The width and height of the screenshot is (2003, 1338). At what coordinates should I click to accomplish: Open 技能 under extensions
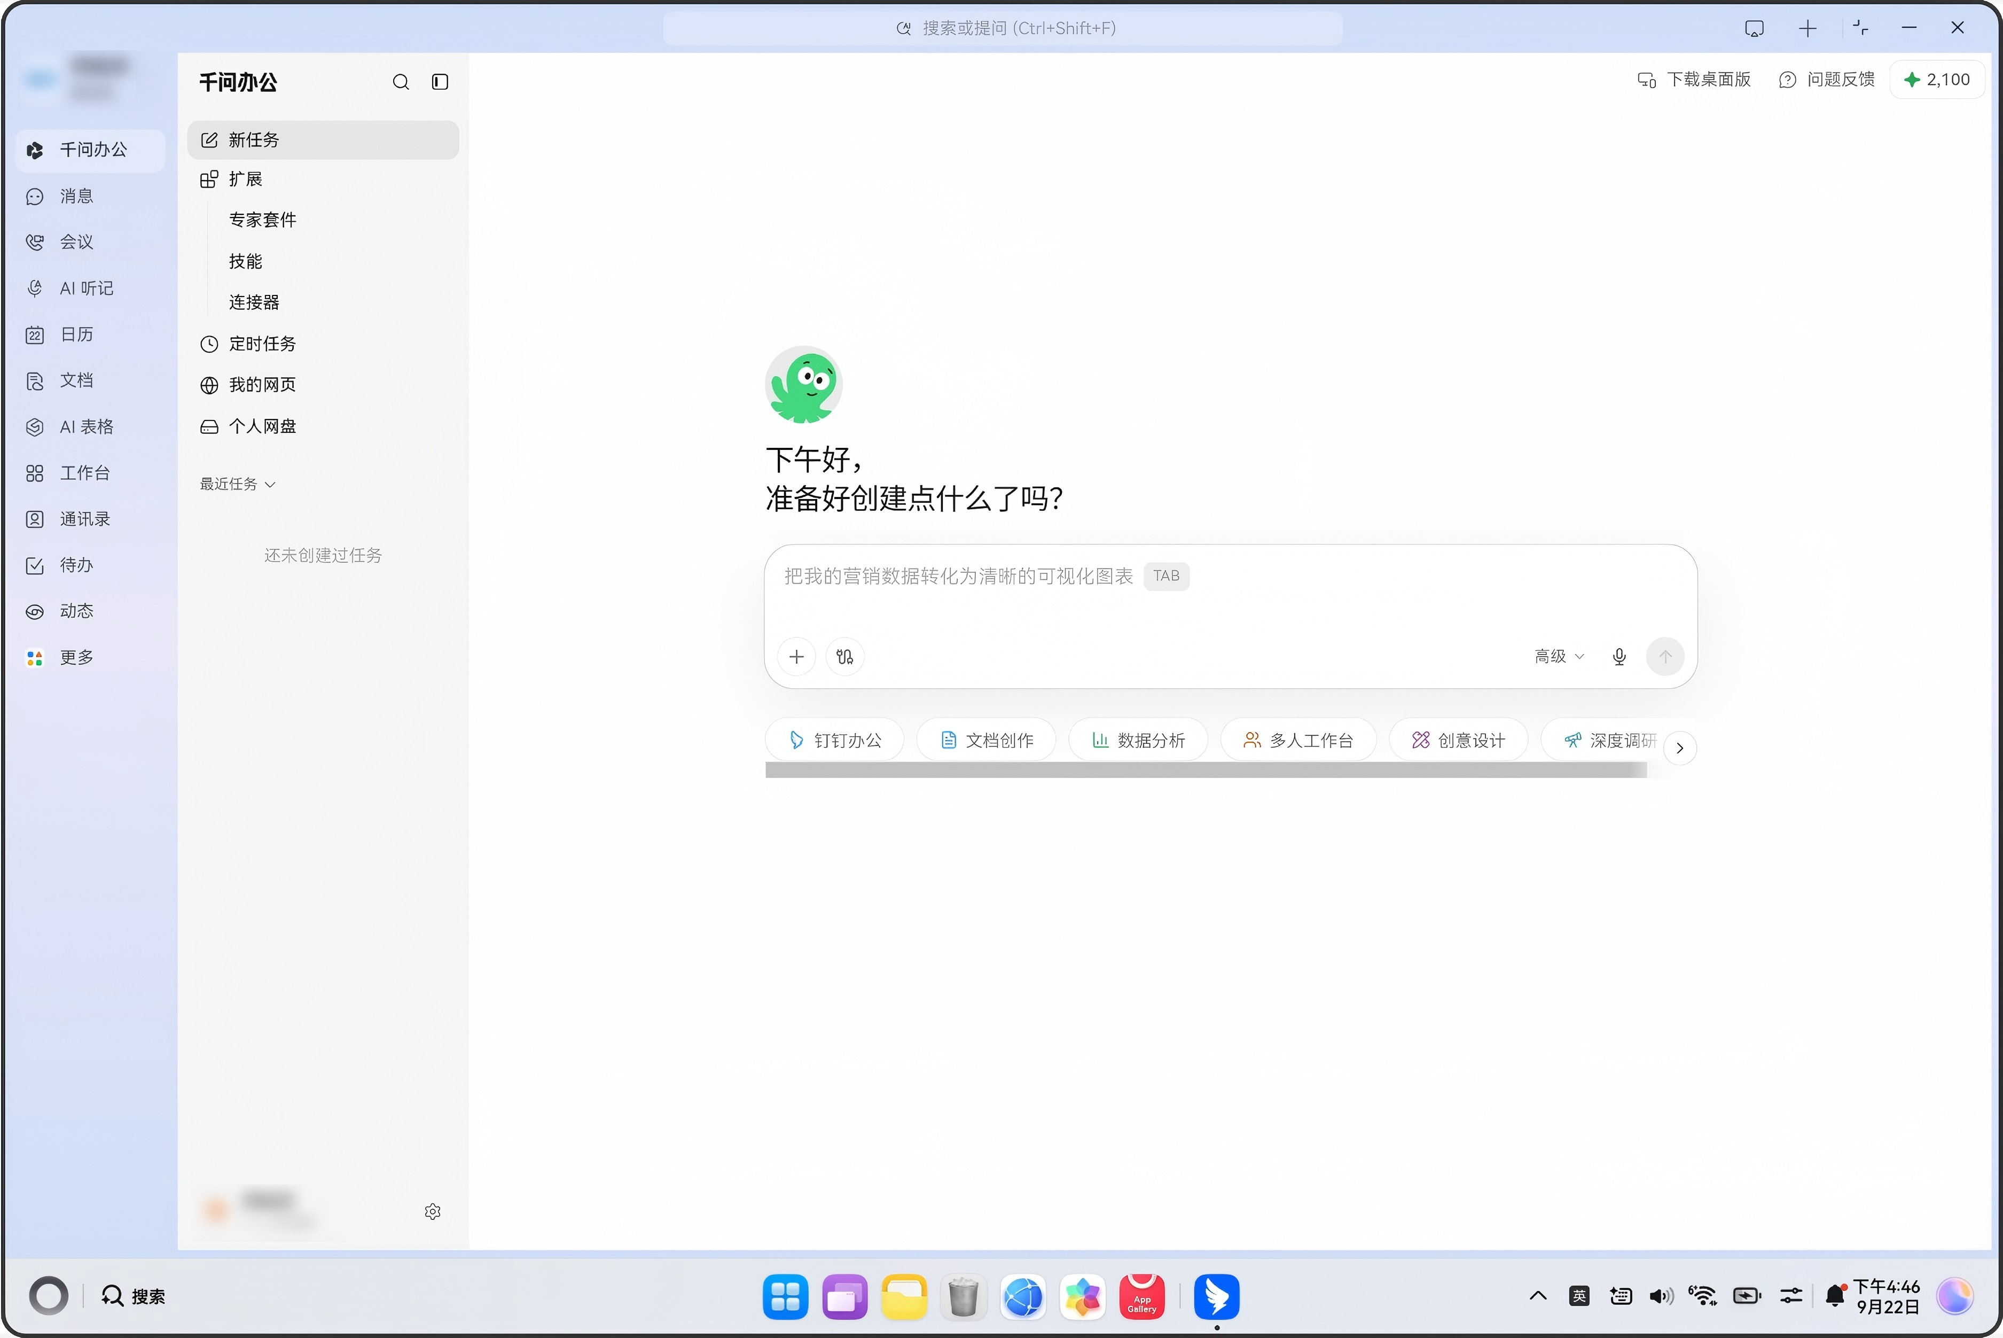(x=246, y=261)
